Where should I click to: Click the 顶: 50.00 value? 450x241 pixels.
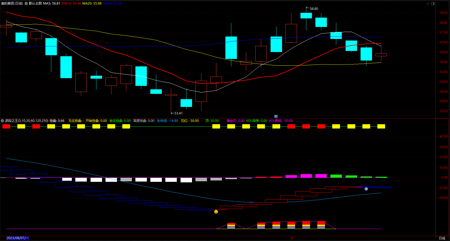coord(212,121)
